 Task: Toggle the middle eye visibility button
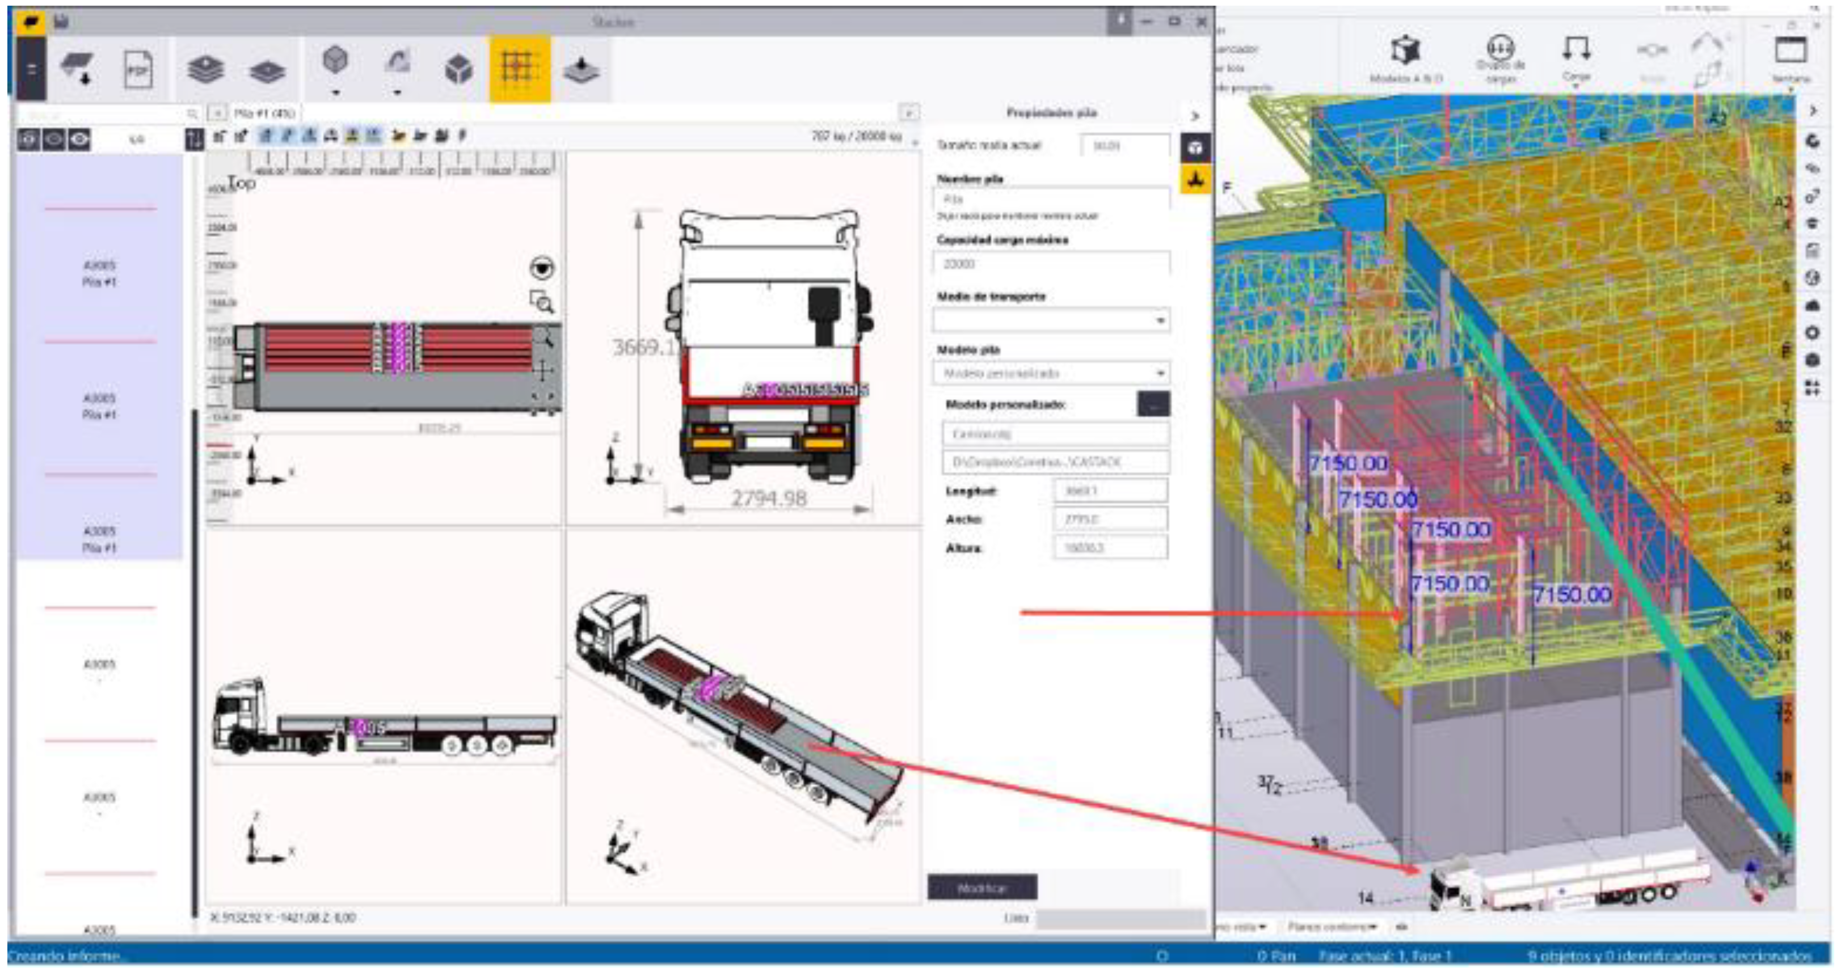tap(54, 140)
